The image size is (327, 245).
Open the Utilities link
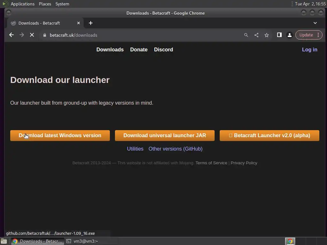135,149
